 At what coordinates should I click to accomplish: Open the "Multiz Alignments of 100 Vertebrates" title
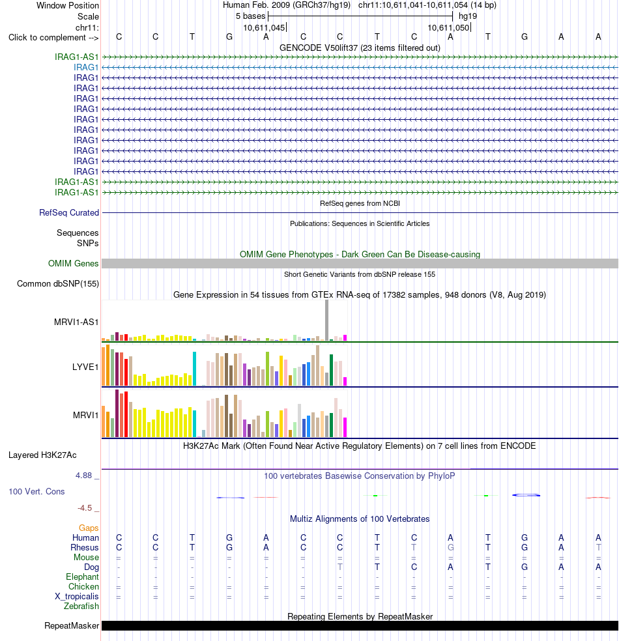[x=360, y=519]
